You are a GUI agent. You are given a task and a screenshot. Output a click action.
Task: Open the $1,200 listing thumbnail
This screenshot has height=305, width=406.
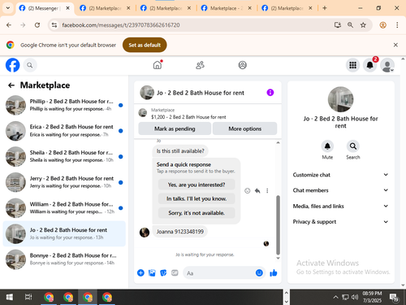pos(143,113)
